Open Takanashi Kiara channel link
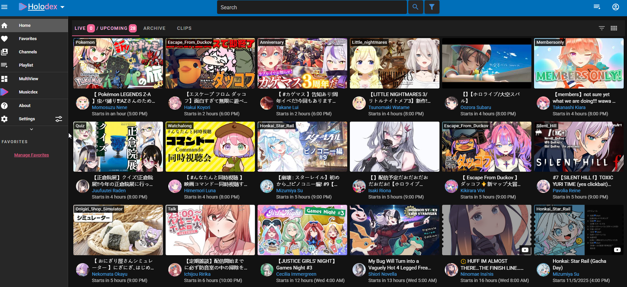This screenshot has height=287, width=627. (569, 107)
